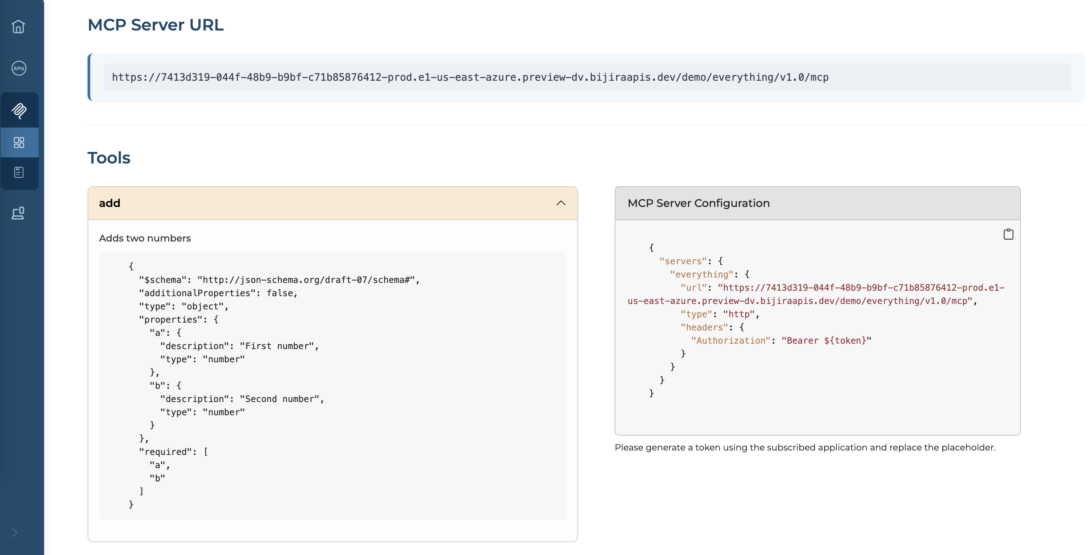1091x555 pixels.
Task: Expand the sidebar with bottom arrow
Action: tap(15, 533)
